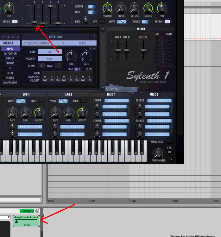The image size is (221, 237).
Task: Open the Delay effect tab
Action: tap(10, 73)
